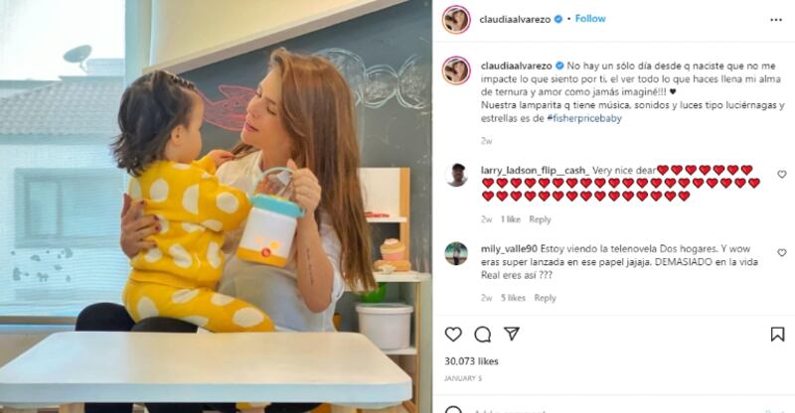The image size is (795, 413).
Task: Save post with the bookmark icon
Action: (x=777, y=334)
